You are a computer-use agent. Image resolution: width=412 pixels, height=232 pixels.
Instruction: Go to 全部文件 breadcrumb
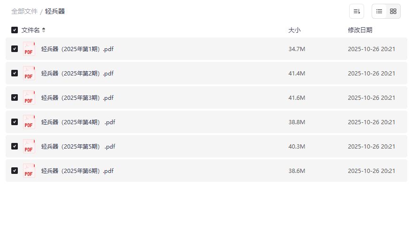tap(24, 11)
